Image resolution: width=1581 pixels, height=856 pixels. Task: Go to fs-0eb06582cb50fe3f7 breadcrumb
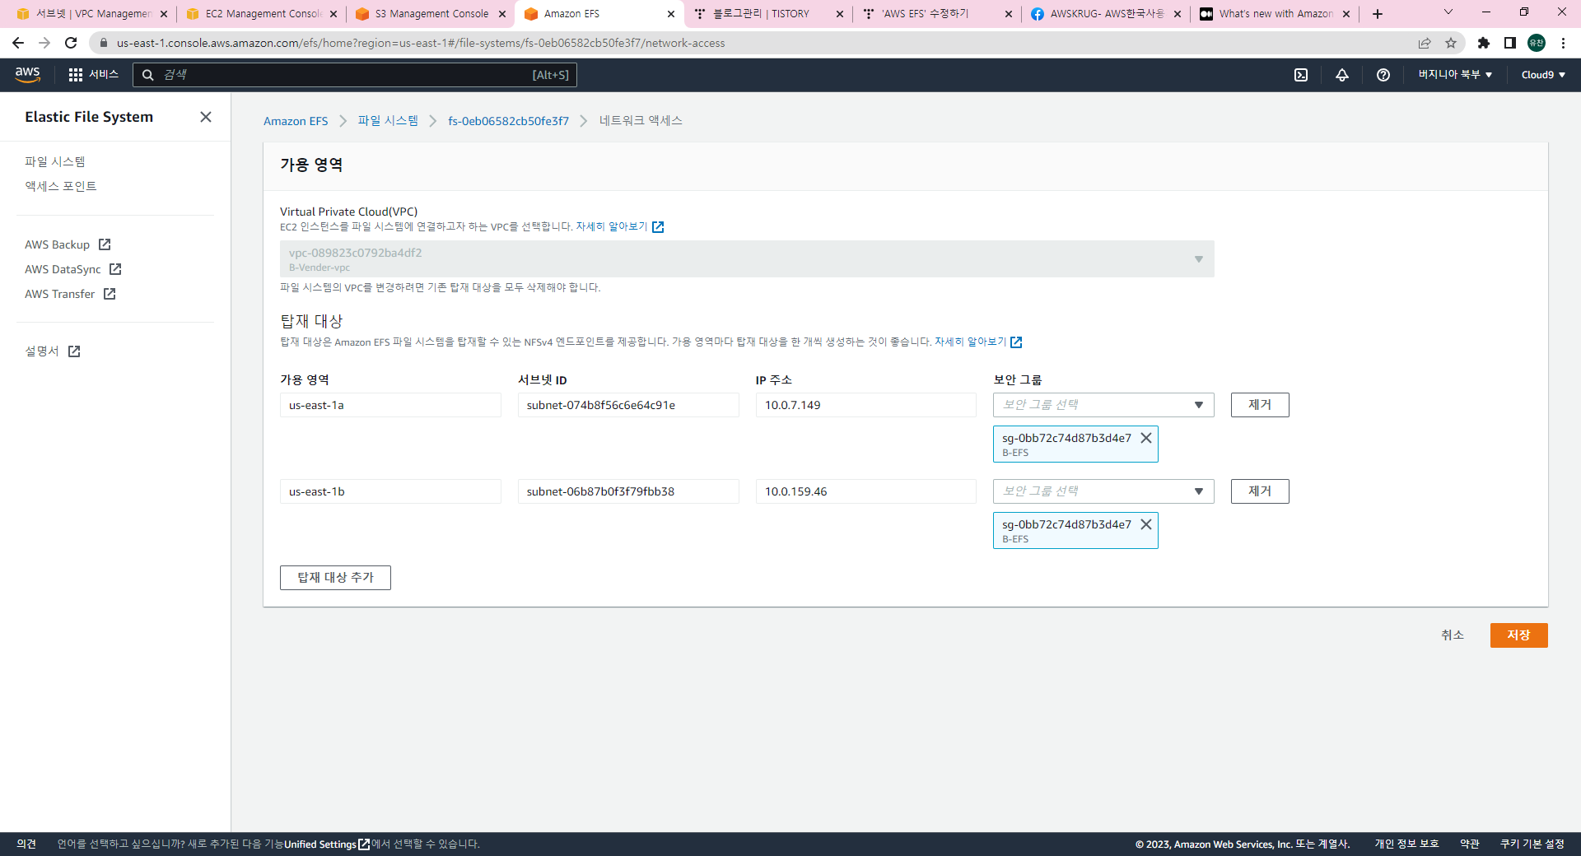508,121
